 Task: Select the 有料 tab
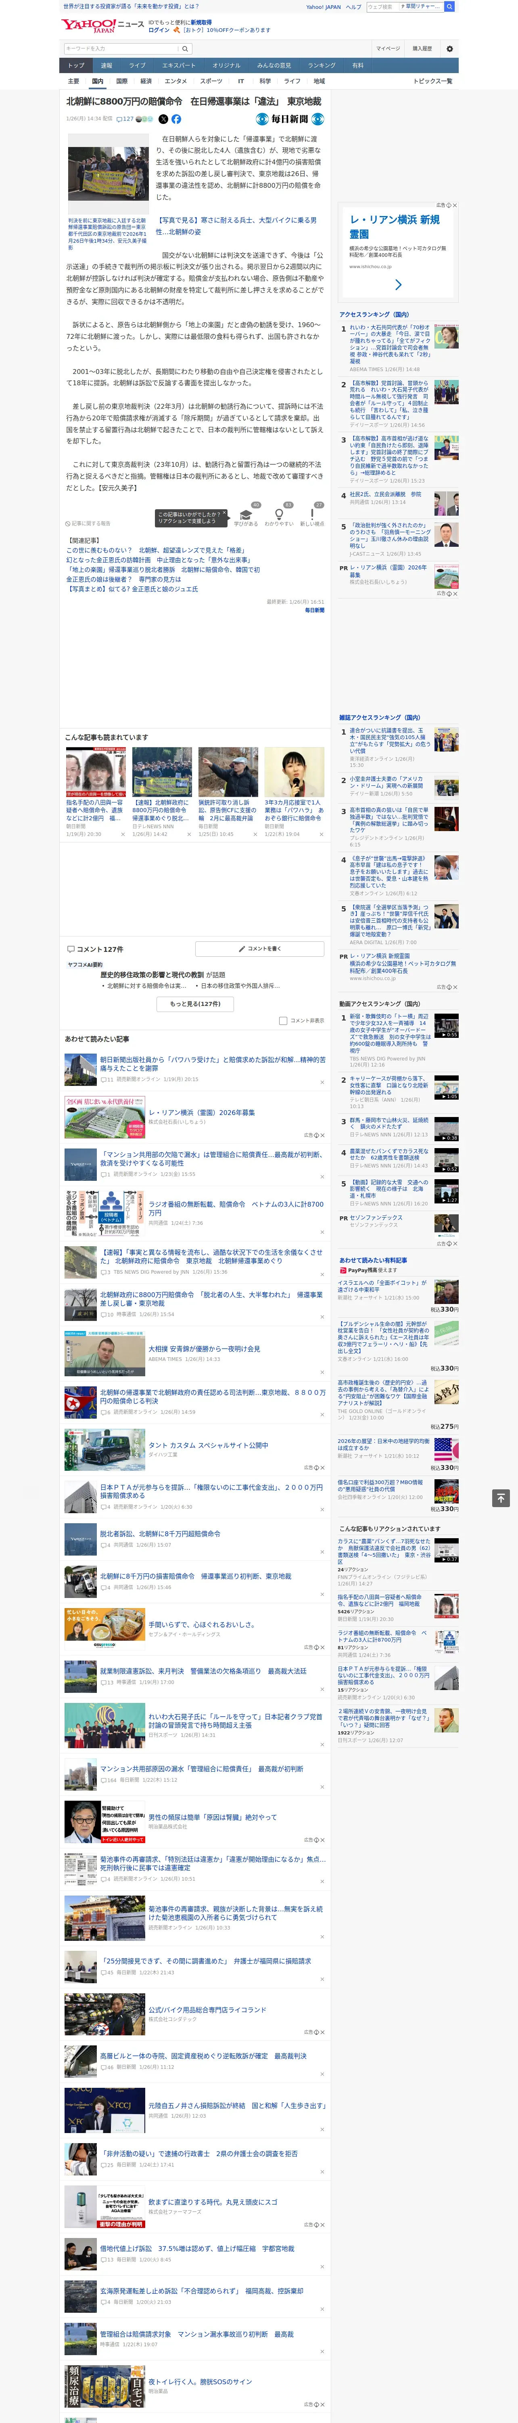pyautogui.click(x=357, y=66)
